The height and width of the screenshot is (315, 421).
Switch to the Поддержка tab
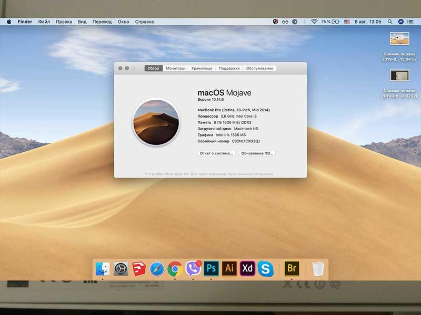click(x=229, y=68)
